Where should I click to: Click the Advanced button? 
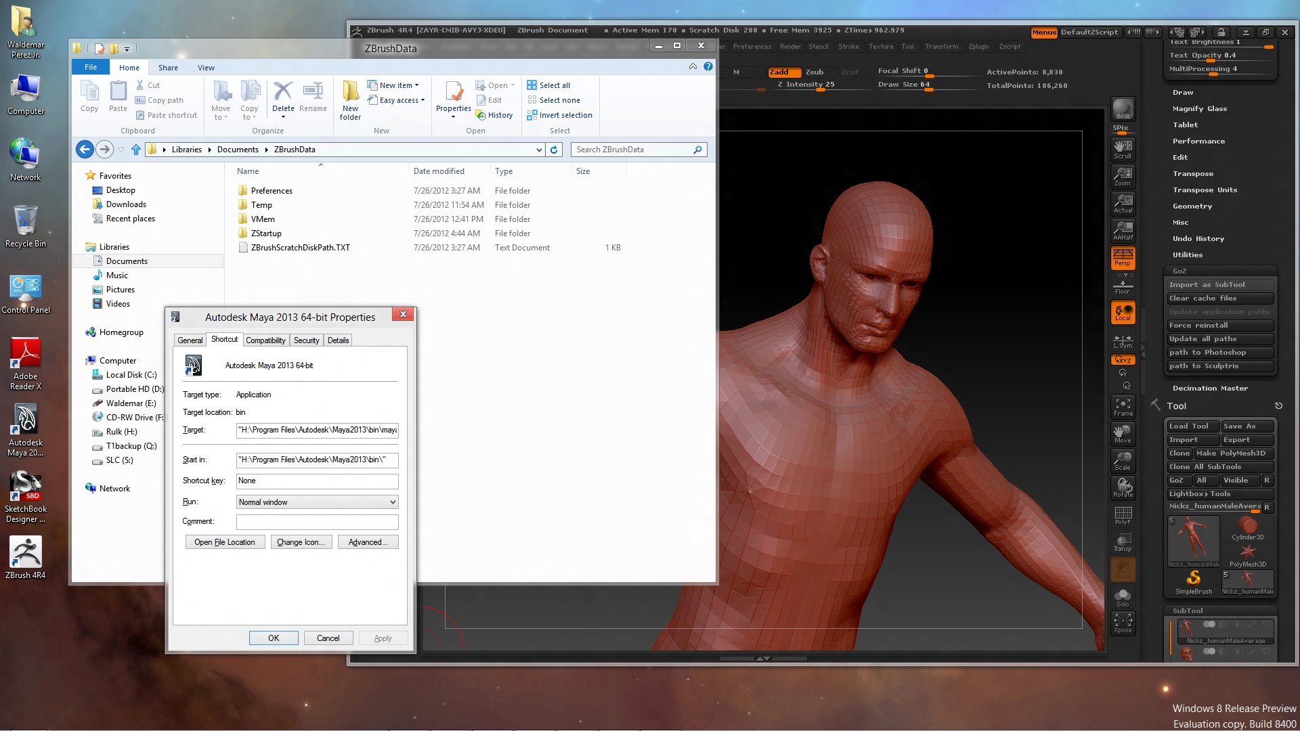tap(368, 542)
